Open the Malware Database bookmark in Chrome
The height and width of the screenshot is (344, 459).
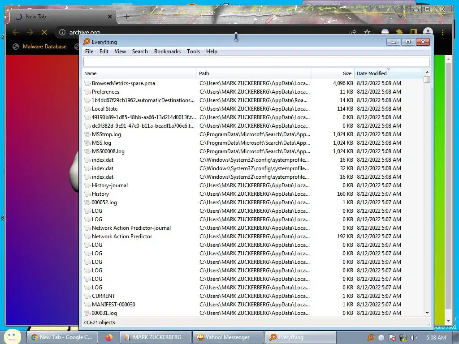[39, 47]
